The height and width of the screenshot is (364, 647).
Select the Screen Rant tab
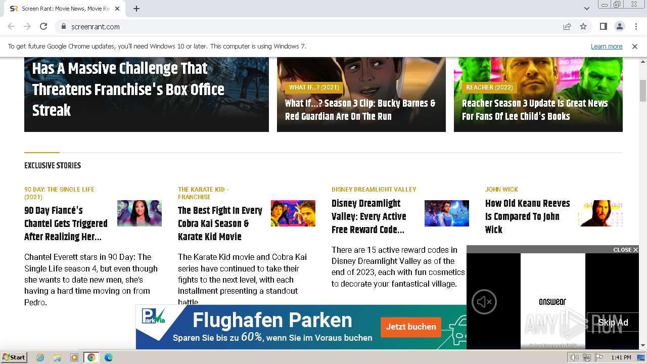click(65, 9)
